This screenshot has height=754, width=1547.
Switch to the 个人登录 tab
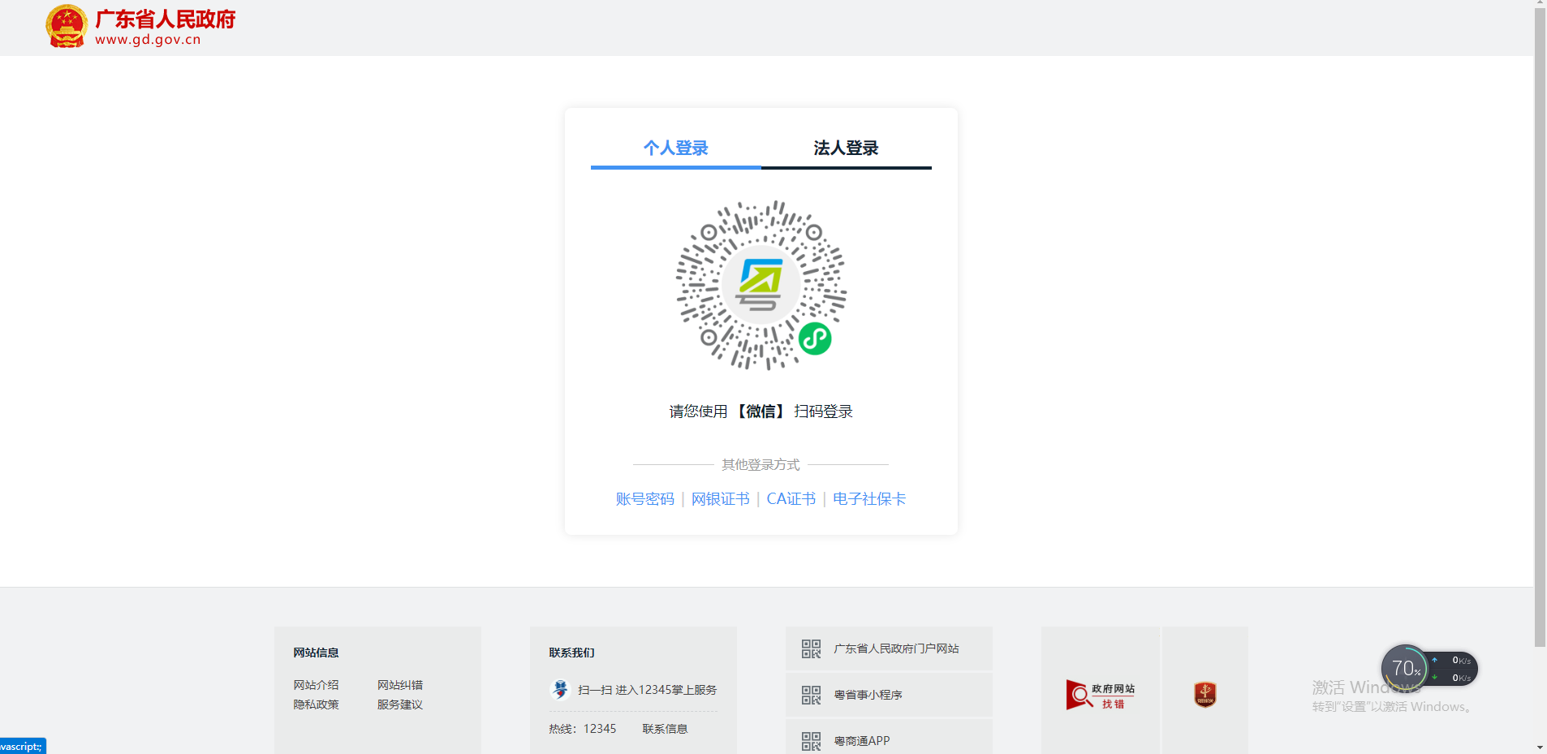click(675, 148)
